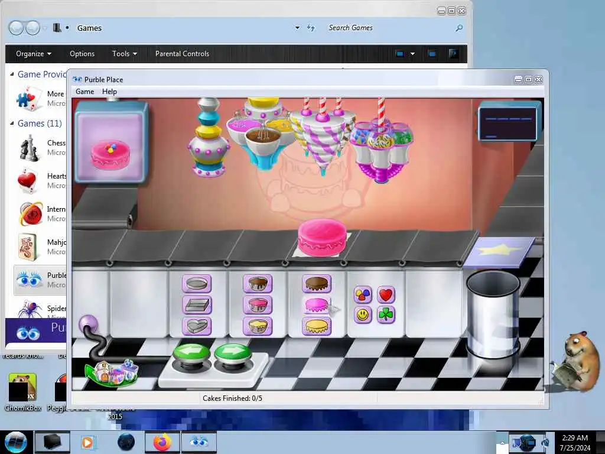Apply the yellow icing button
Screen dimensions: 605x454
coord(317,326)
